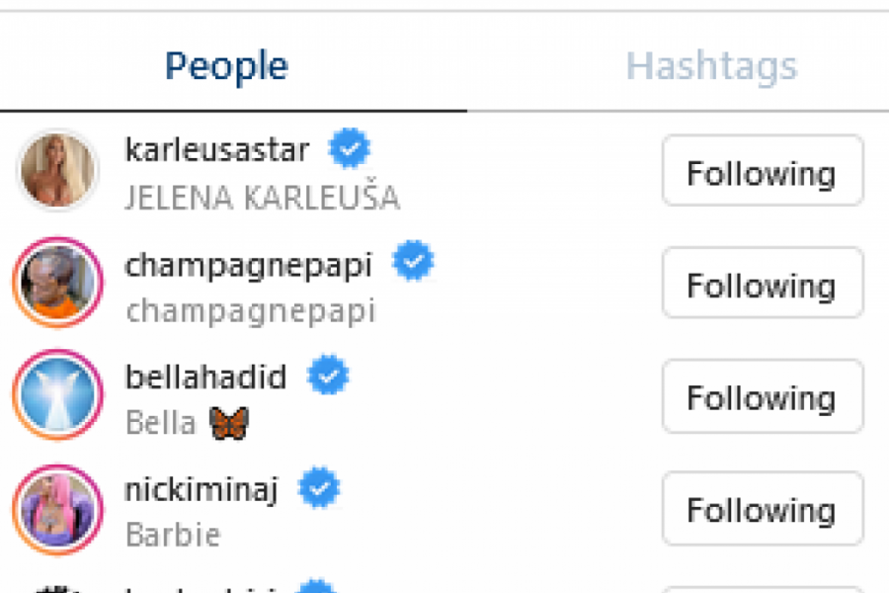This screenshot has height=593, width=889.
Task: Open the bellahadid username link
Action: pos(205,377)
